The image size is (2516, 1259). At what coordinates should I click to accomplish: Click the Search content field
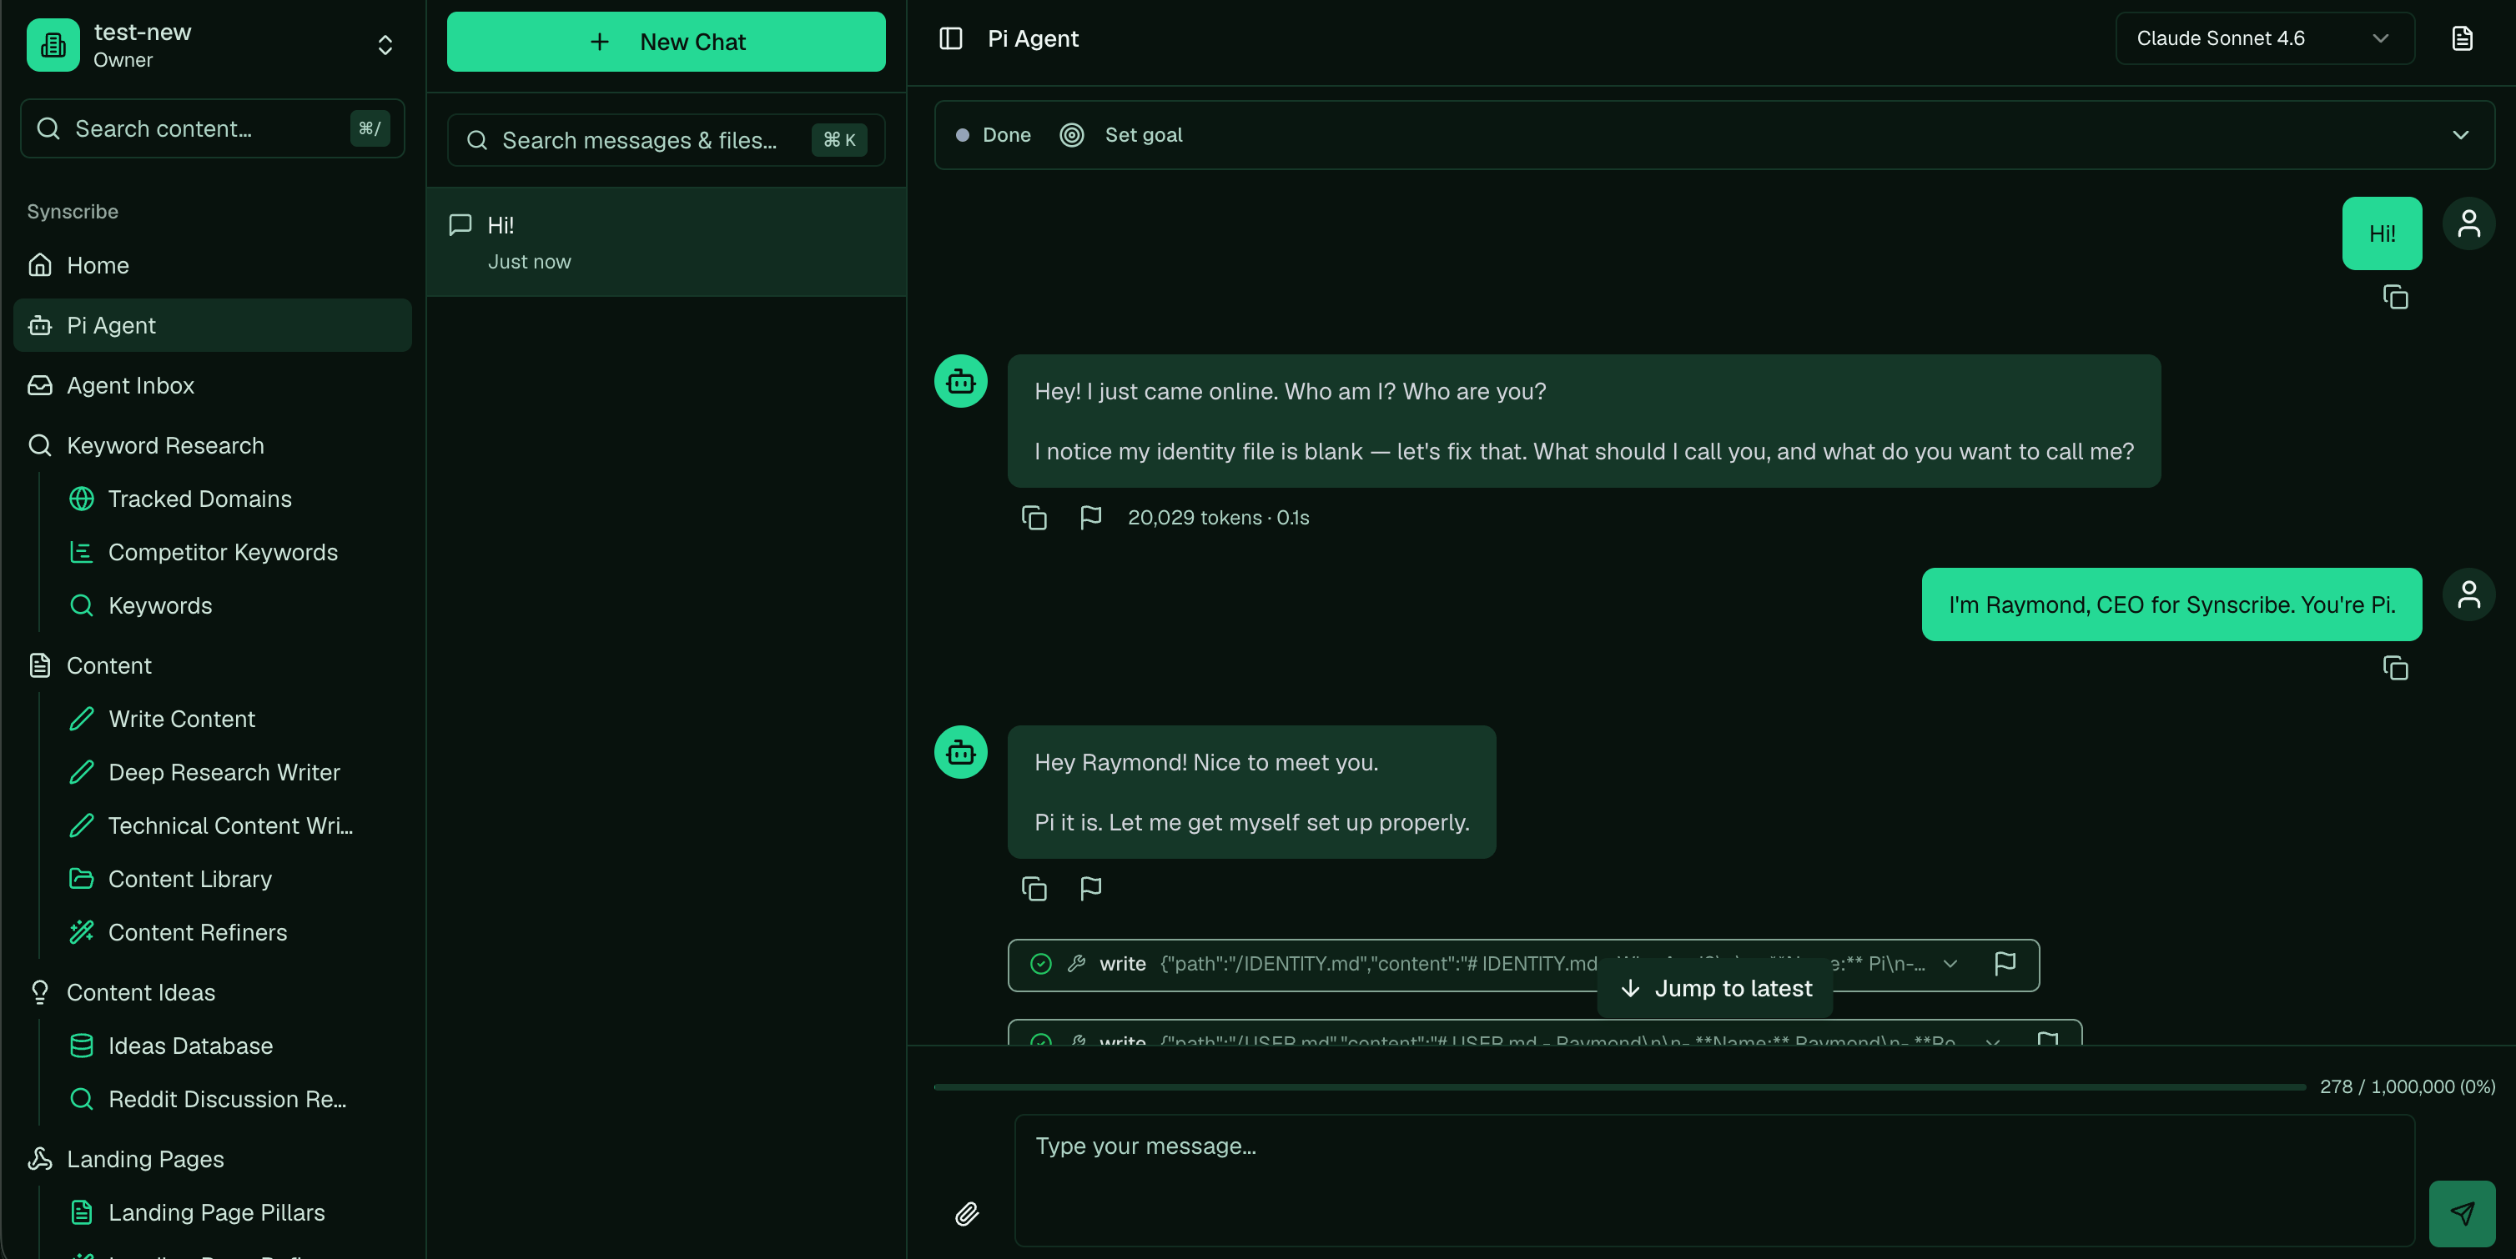212,128
